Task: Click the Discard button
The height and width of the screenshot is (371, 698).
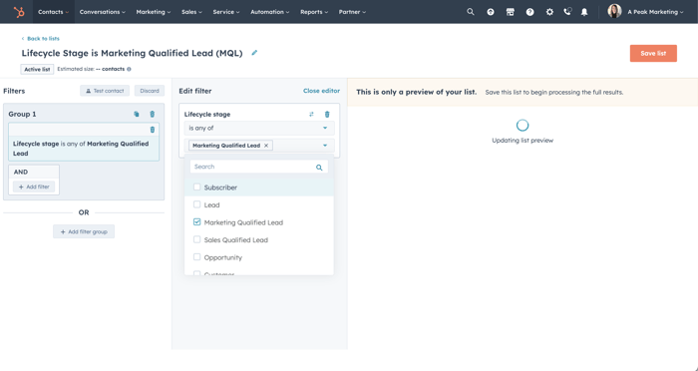Action: 150,91
